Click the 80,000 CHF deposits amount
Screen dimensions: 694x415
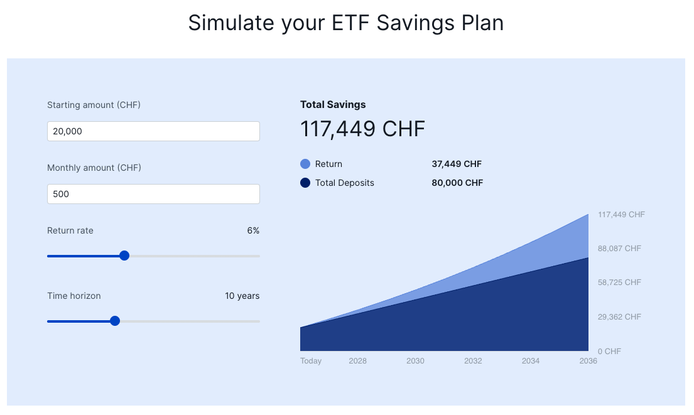click(457, 183)
